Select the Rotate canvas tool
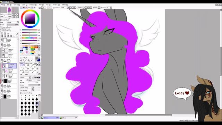The image size is (222, 125). tap(26, 60)
